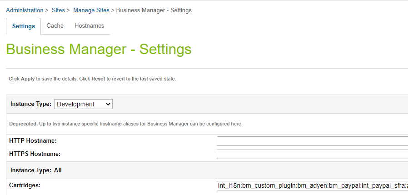The image size is (408, 195).
Task: Click into the HTTPS Hostname field
Action: [x=312, y=154]
